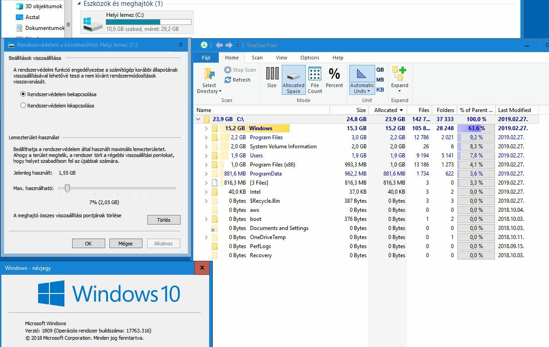Sort by the Size column header
549x347 pixels.
(x=349, y=110)
